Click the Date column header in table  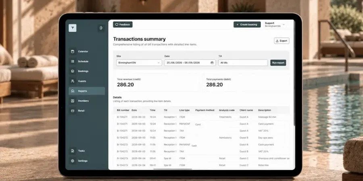point(134,110)
